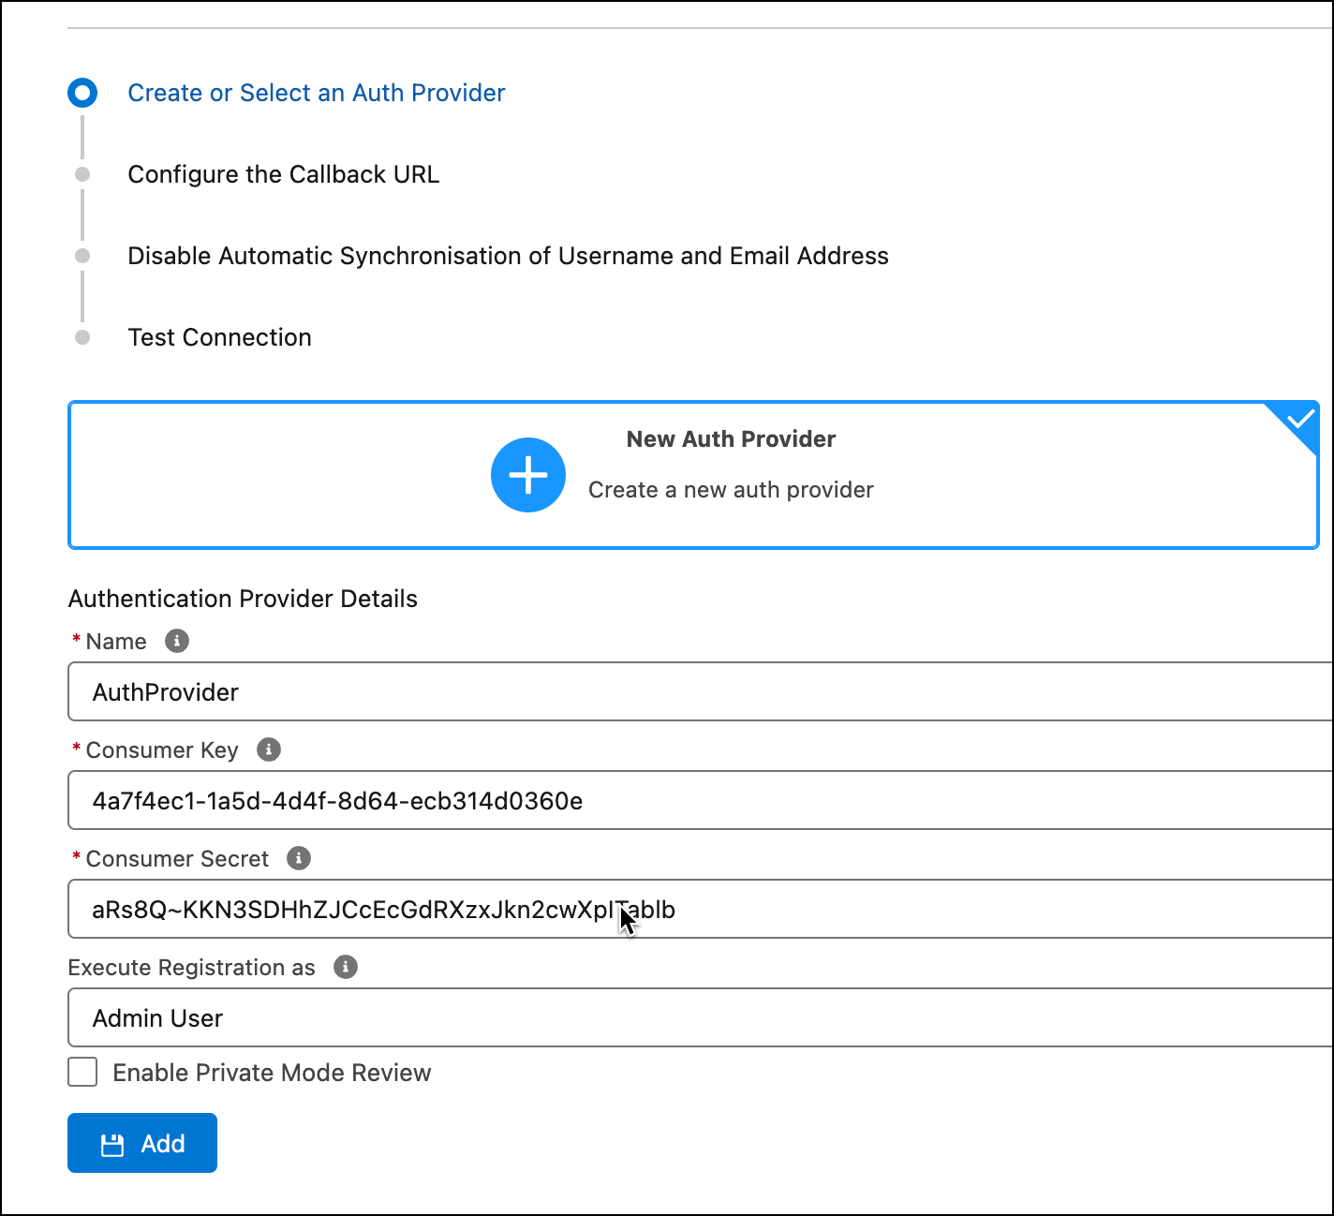Click into the Consumer Key field

(701, 800)
